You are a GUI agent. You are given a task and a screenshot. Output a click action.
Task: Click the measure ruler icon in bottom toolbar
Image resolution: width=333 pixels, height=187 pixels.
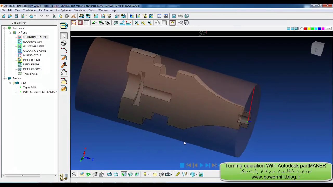coord(178,174)
